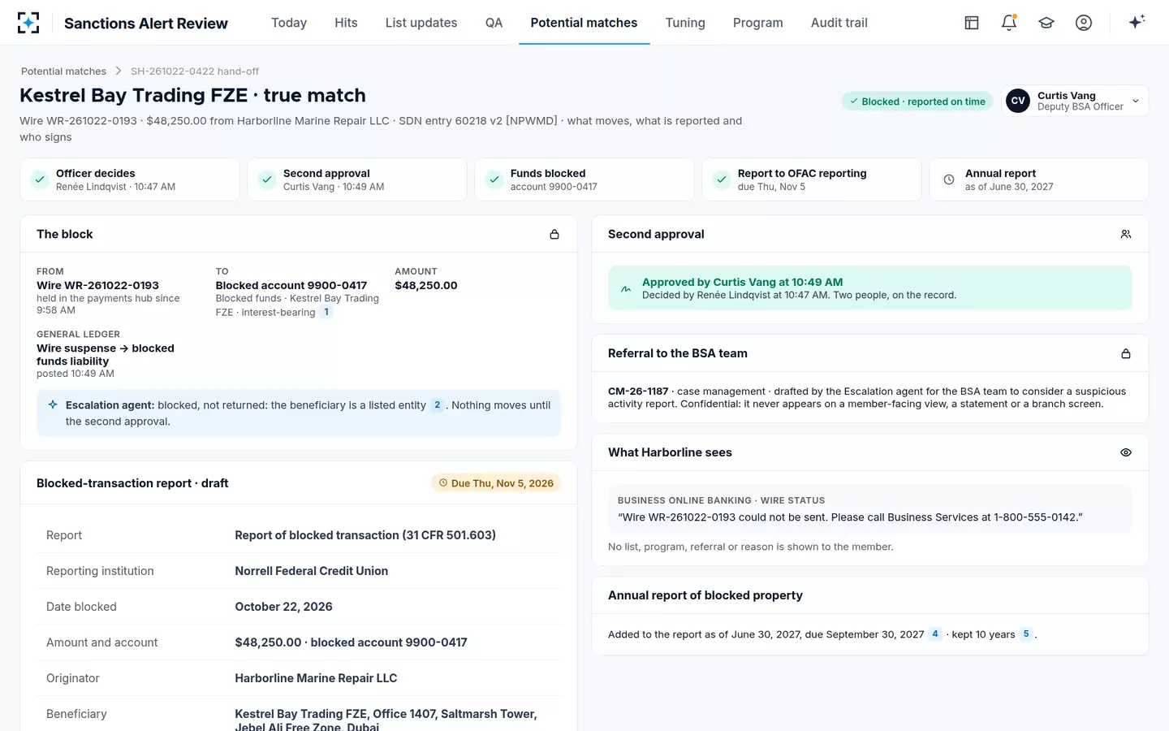
Task: Click the Potential matches breadcrumb link
Action: (63, 71)
